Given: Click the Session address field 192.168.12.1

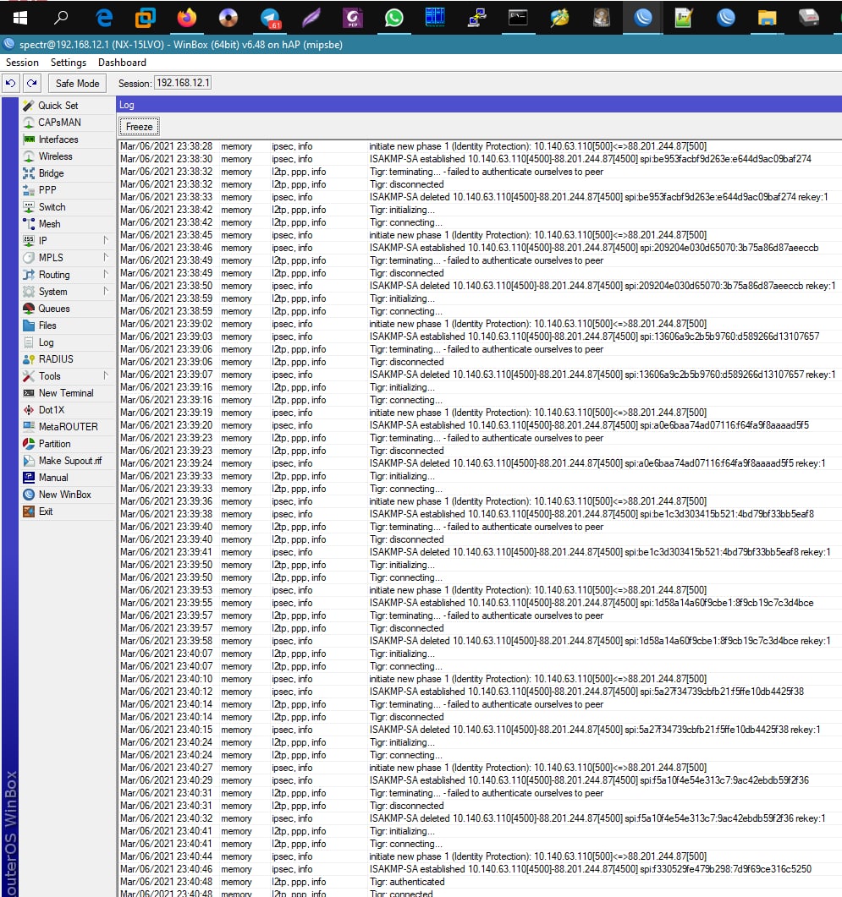Looking at the screenshot, I should [x=183, y=83].
